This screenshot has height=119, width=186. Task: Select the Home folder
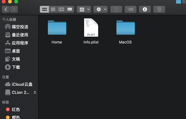coord(57,32)
